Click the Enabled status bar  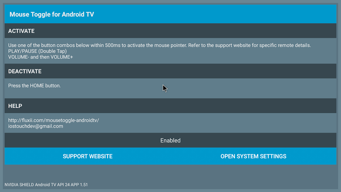[170, 140]
